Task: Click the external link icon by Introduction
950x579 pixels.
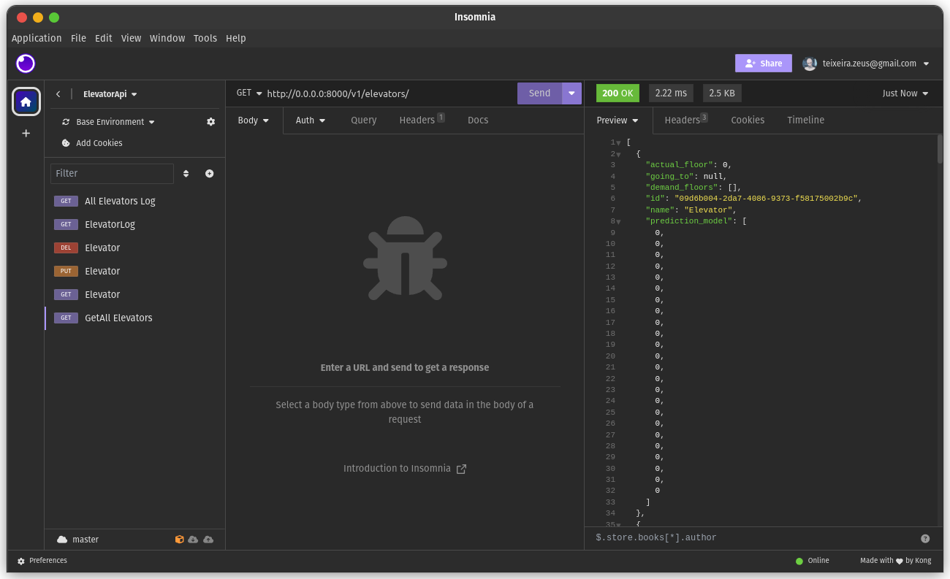Action: click(x=461, y=469)
